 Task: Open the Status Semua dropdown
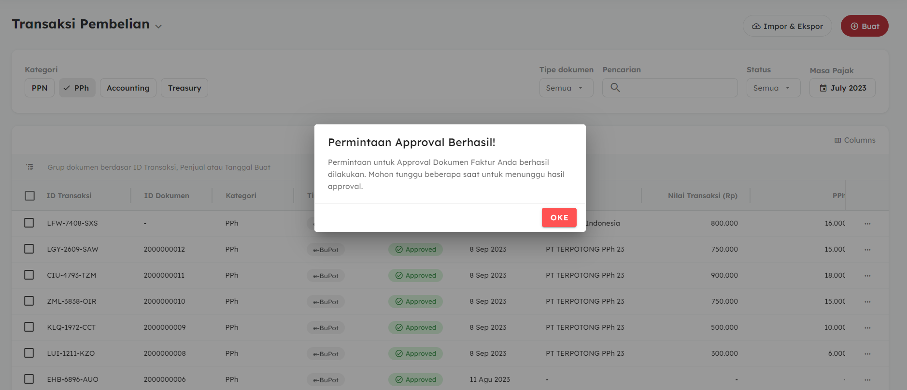[773, 88]
